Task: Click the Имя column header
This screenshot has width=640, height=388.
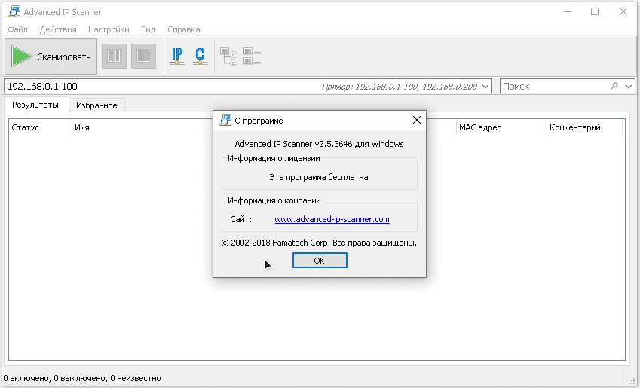Action: [x=143, y=127]
